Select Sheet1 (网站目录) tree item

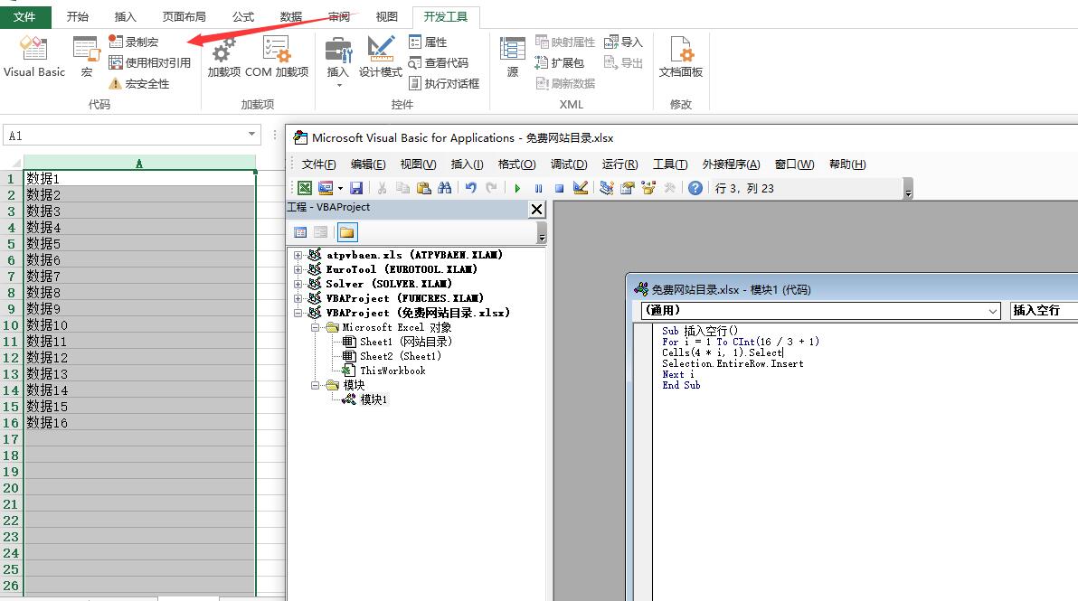[397, 342]
